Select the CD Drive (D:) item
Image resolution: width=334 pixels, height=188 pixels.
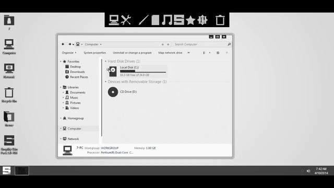pos(123,92)
